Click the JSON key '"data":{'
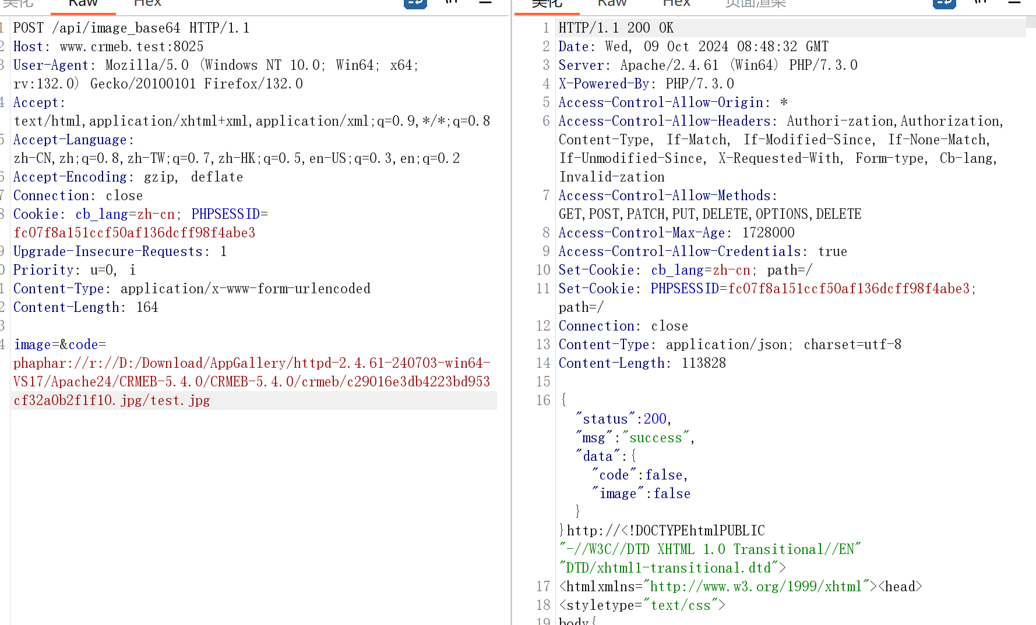 [606, 456]
